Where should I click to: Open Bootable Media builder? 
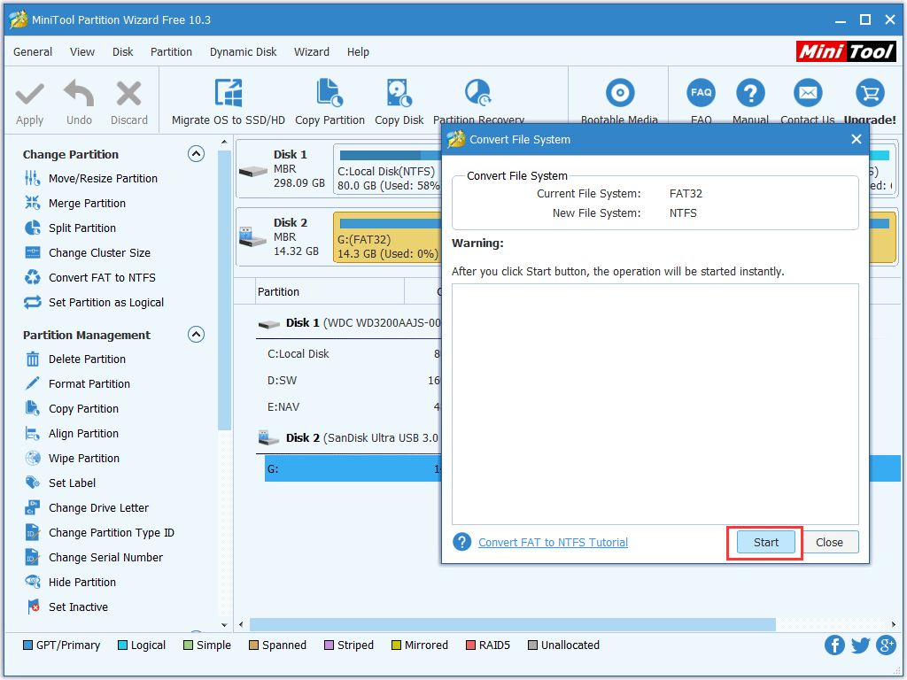point(619,103)
